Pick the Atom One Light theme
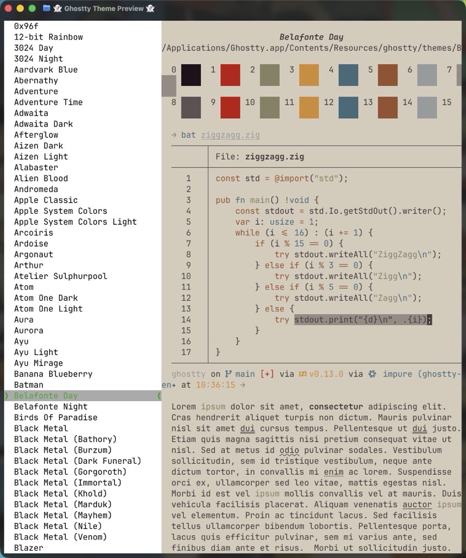The image size is (466, 558). (49, 309)
